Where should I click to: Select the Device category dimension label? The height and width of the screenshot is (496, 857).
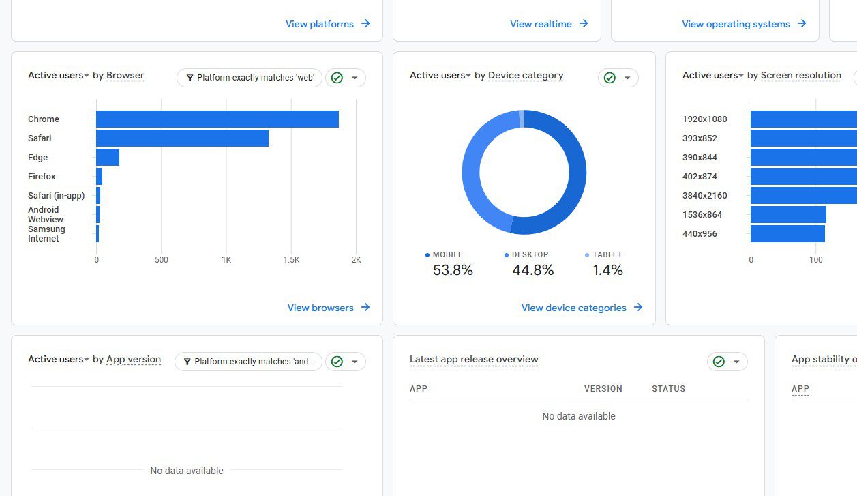click(526, 76)
